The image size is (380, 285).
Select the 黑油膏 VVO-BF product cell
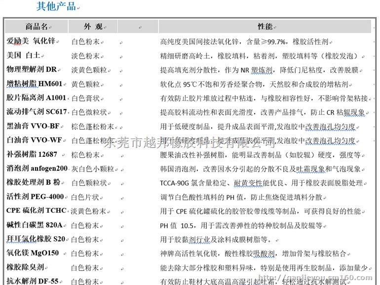coord(33,126)
